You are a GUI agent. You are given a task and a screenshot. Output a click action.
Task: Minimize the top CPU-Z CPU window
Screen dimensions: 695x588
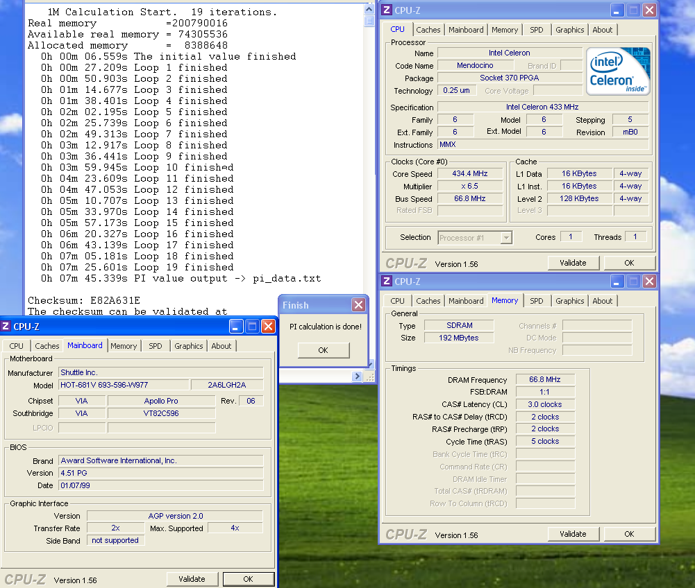[x=617, y=10]
